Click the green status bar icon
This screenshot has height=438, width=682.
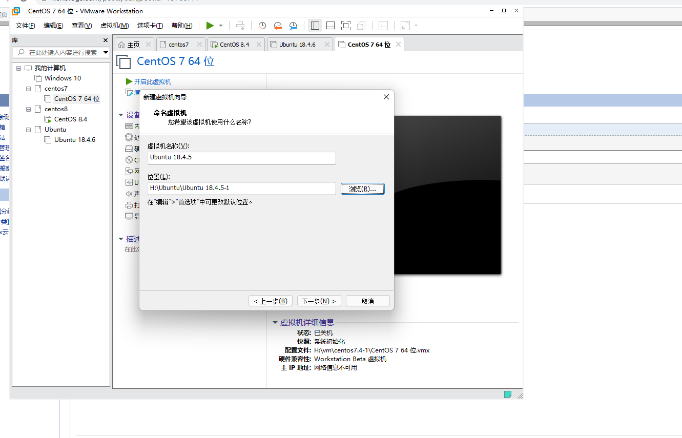point(508,394)
